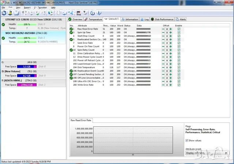This screenshot has width=234, height=164.
Task: Open the File menu
Action: [3, 8]
